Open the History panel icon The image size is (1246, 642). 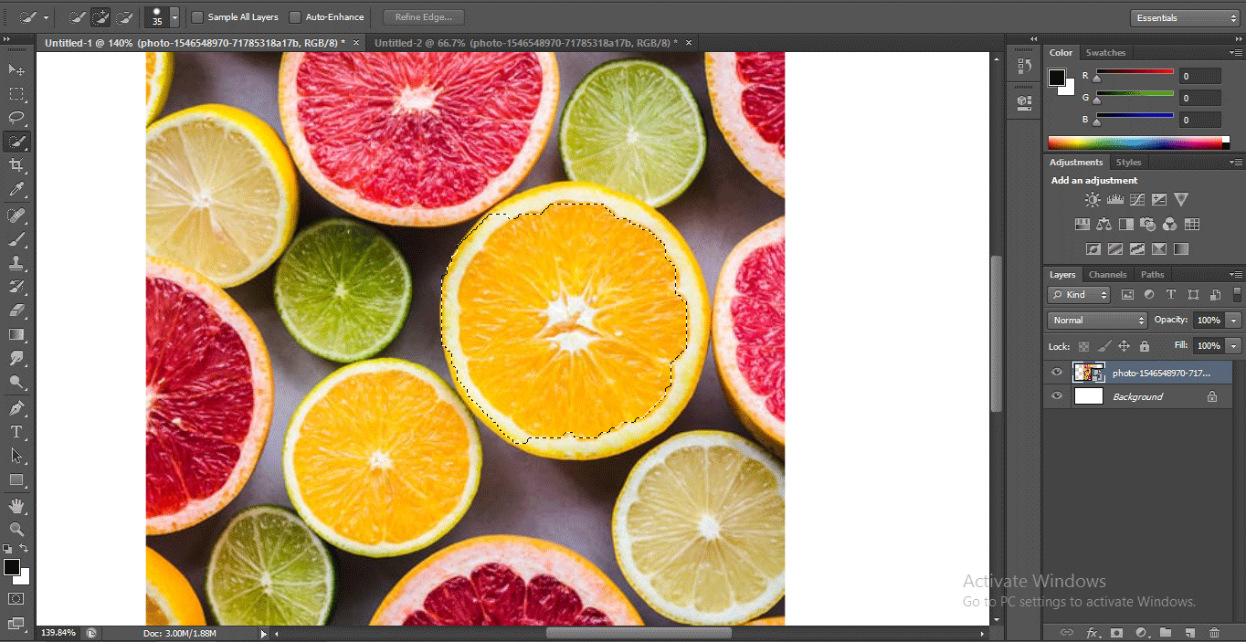pyautogui.click(x=1024, y=66)
